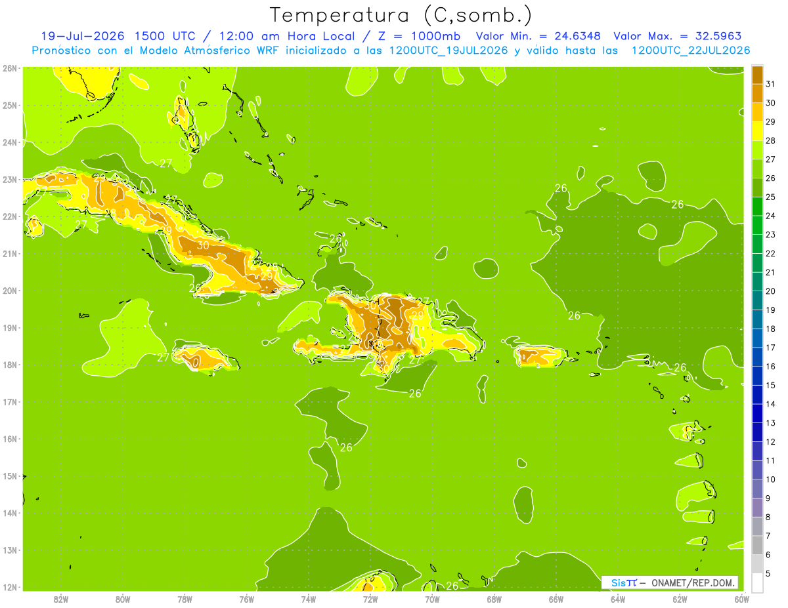Click the latitude axis label 16N
Screen dimensions: 788x608
[x=9, y=439]
